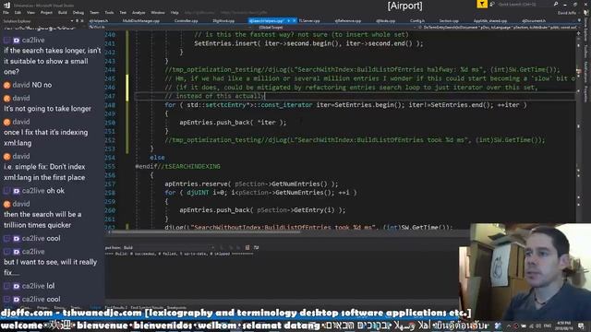This screenshot has height=332, width=591.
Task: Click the code on line 250 push_back
Action: click(x=233, y=123)
